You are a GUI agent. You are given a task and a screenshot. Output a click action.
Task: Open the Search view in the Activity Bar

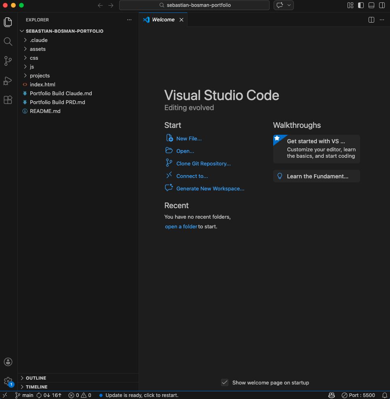point(8,41)
